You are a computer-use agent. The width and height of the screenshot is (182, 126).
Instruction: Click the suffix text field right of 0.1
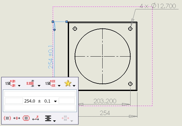[67, 101]
